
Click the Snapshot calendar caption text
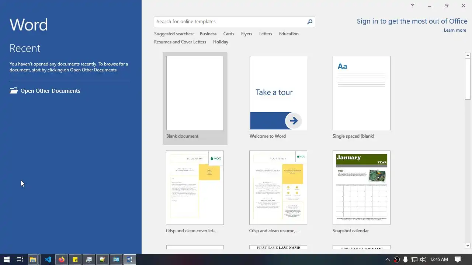click(351, 231)
